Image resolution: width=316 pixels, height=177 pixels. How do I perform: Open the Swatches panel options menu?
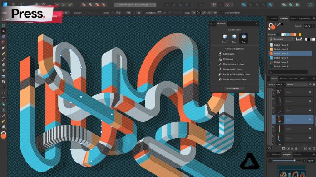pyautogui.click(x=314, y=19)
